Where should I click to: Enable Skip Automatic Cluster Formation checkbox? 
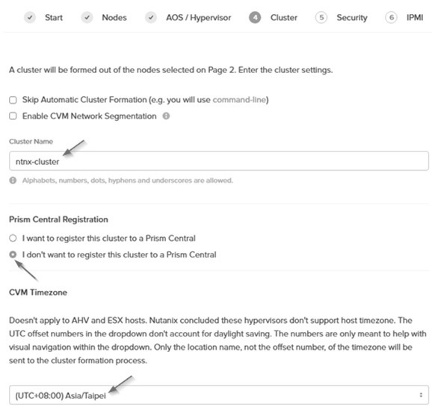click(x=13, y=100)
